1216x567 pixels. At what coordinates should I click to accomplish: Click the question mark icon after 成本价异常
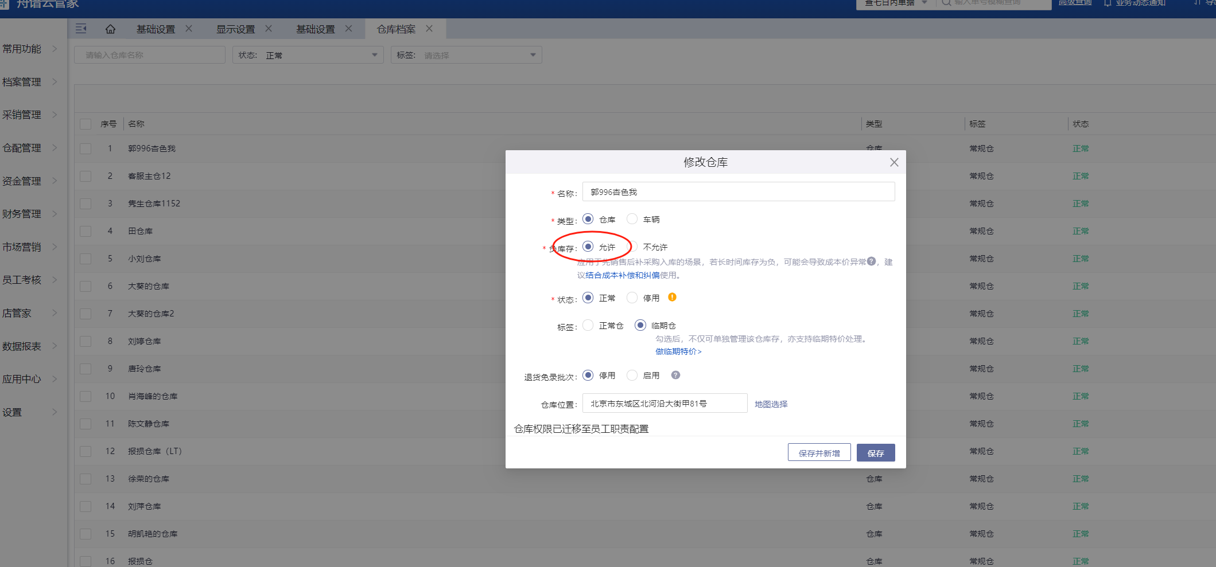871,261
